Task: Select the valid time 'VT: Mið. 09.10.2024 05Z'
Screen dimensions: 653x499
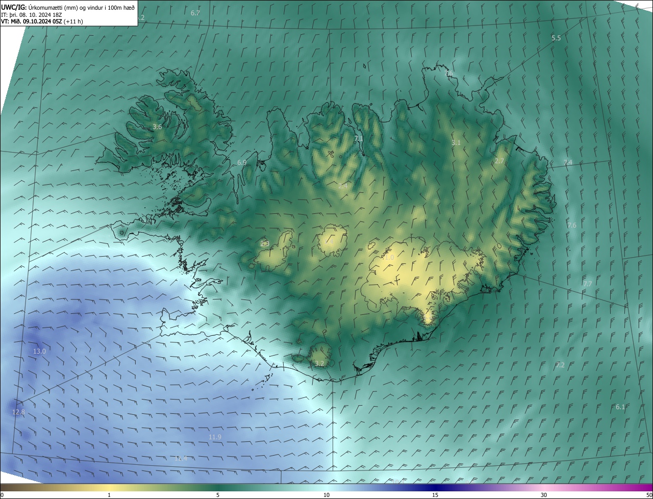Action: [x=32, y=21]
